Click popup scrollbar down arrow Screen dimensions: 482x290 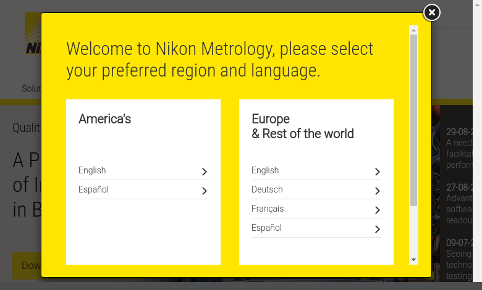[414, 260]
